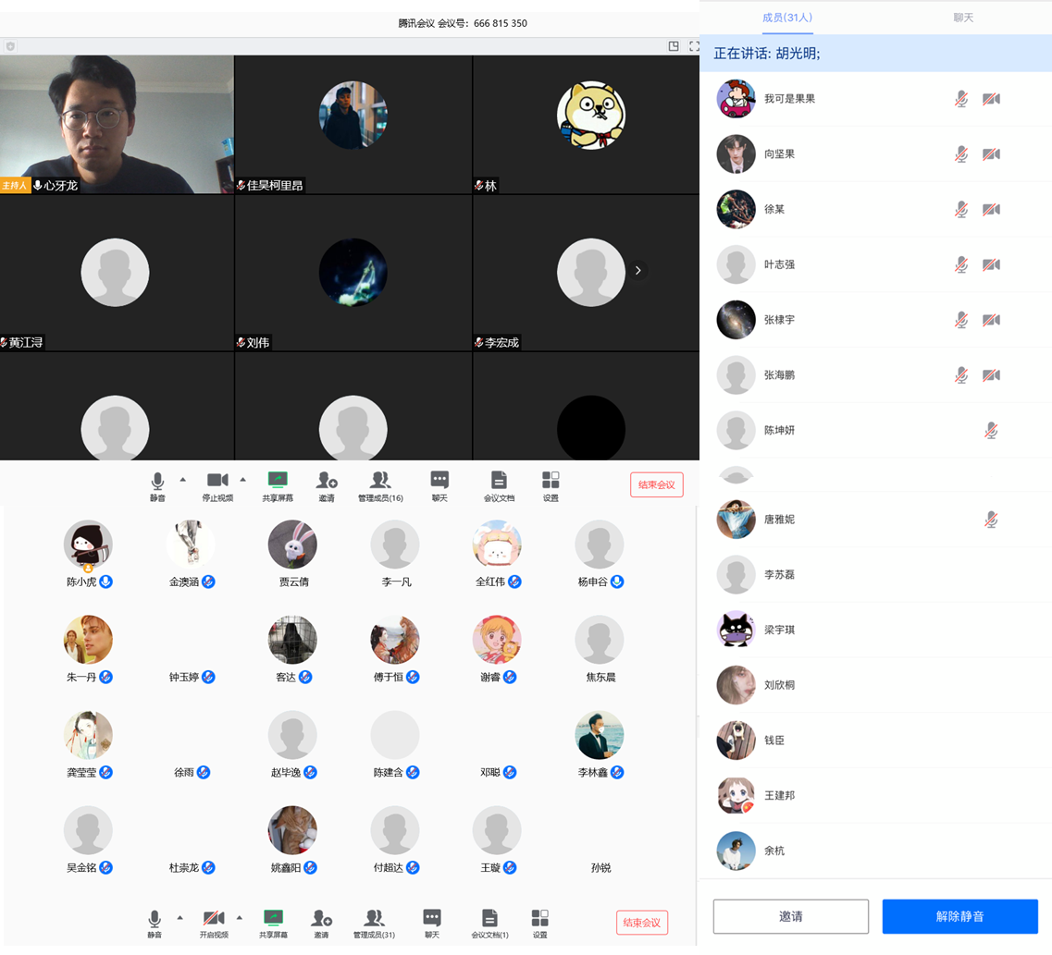This screenshot has width=1052, height=955.
Task: Click the security shield icon at top-left
Action: click(x=10, y=46)
